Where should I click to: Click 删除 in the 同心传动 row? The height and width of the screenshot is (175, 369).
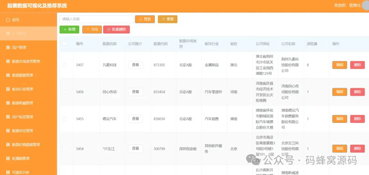[x=357, y=92]
